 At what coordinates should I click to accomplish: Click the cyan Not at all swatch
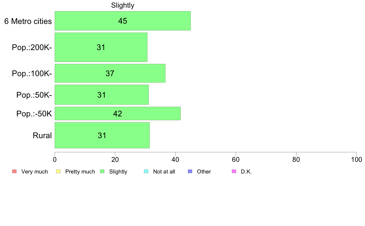(146, 172)
